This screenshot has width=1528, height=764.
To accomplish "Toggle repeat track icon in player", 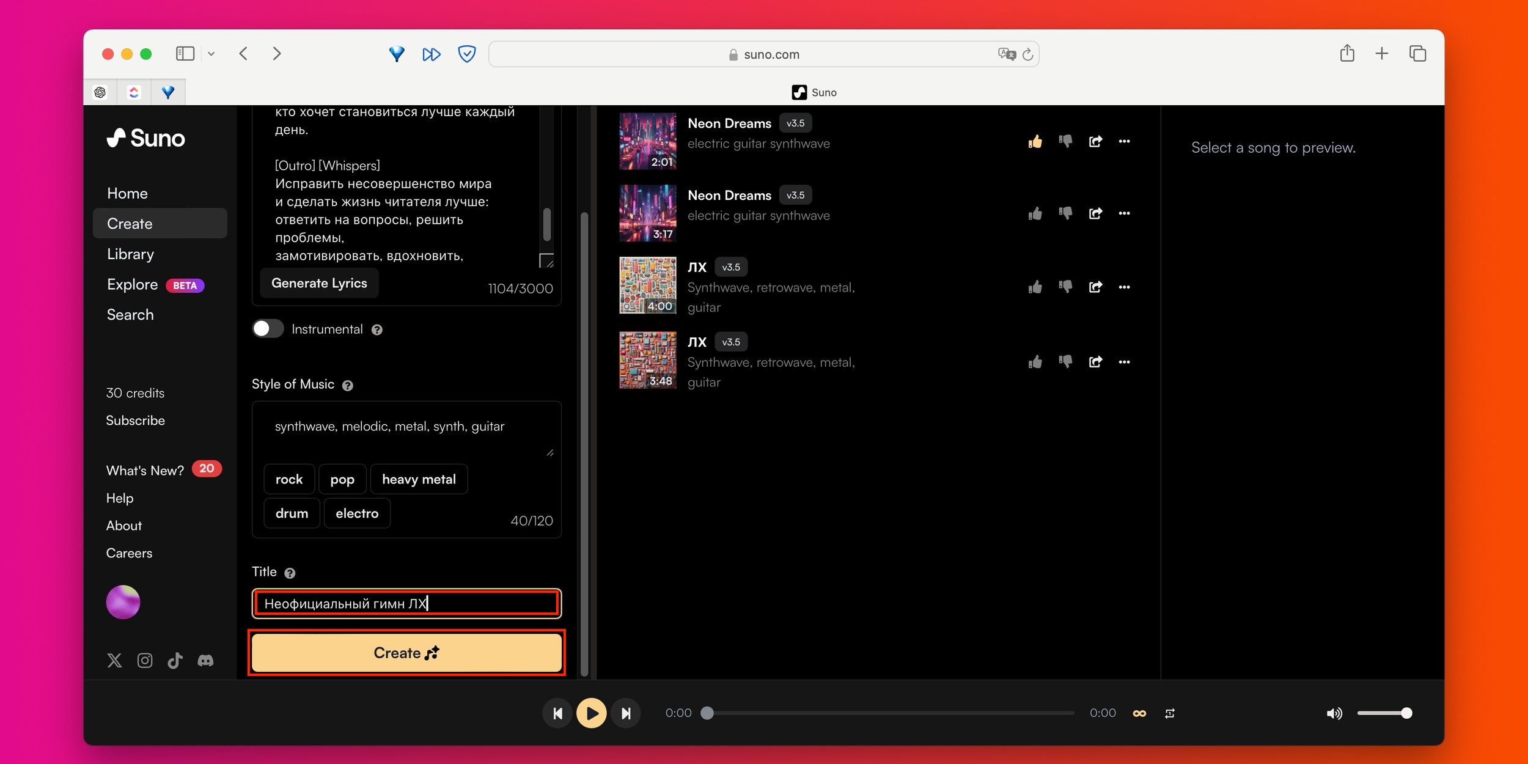I will (x=1170, y=713).
